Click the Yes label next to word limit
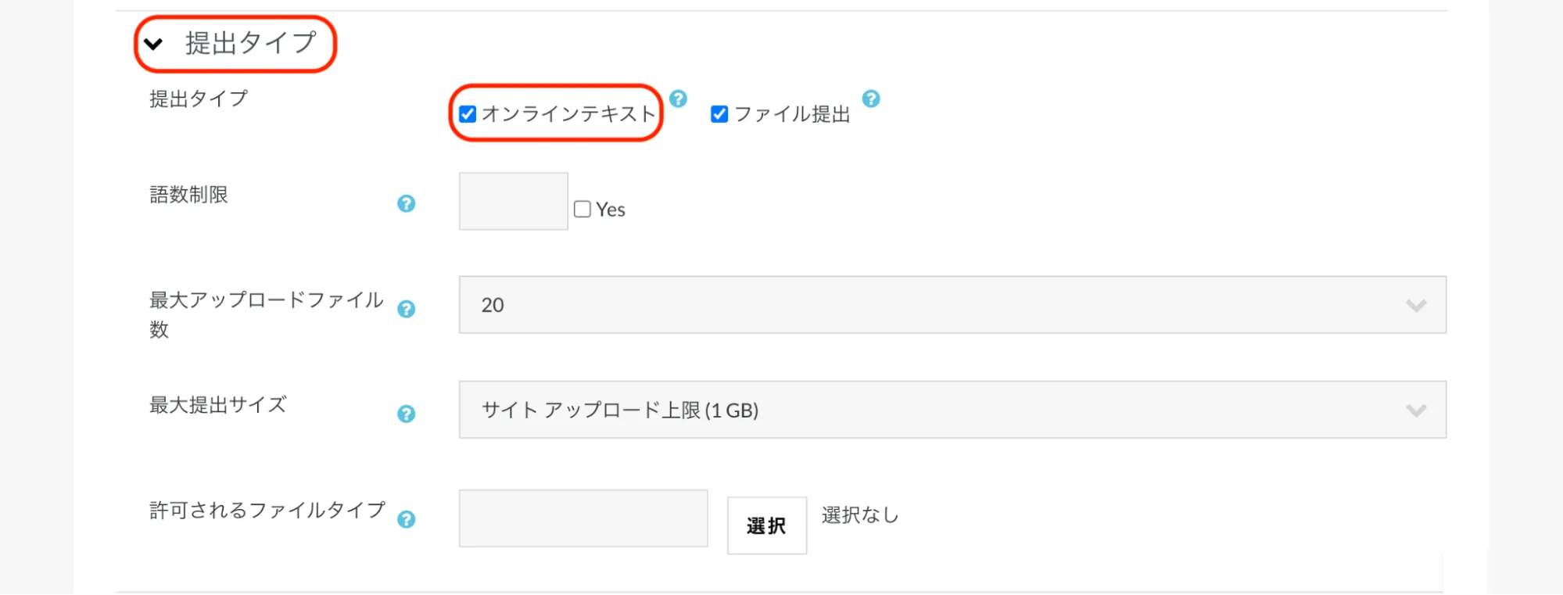Image resolution: width=1563 pixels, height=595 pixels. (611, 210)
